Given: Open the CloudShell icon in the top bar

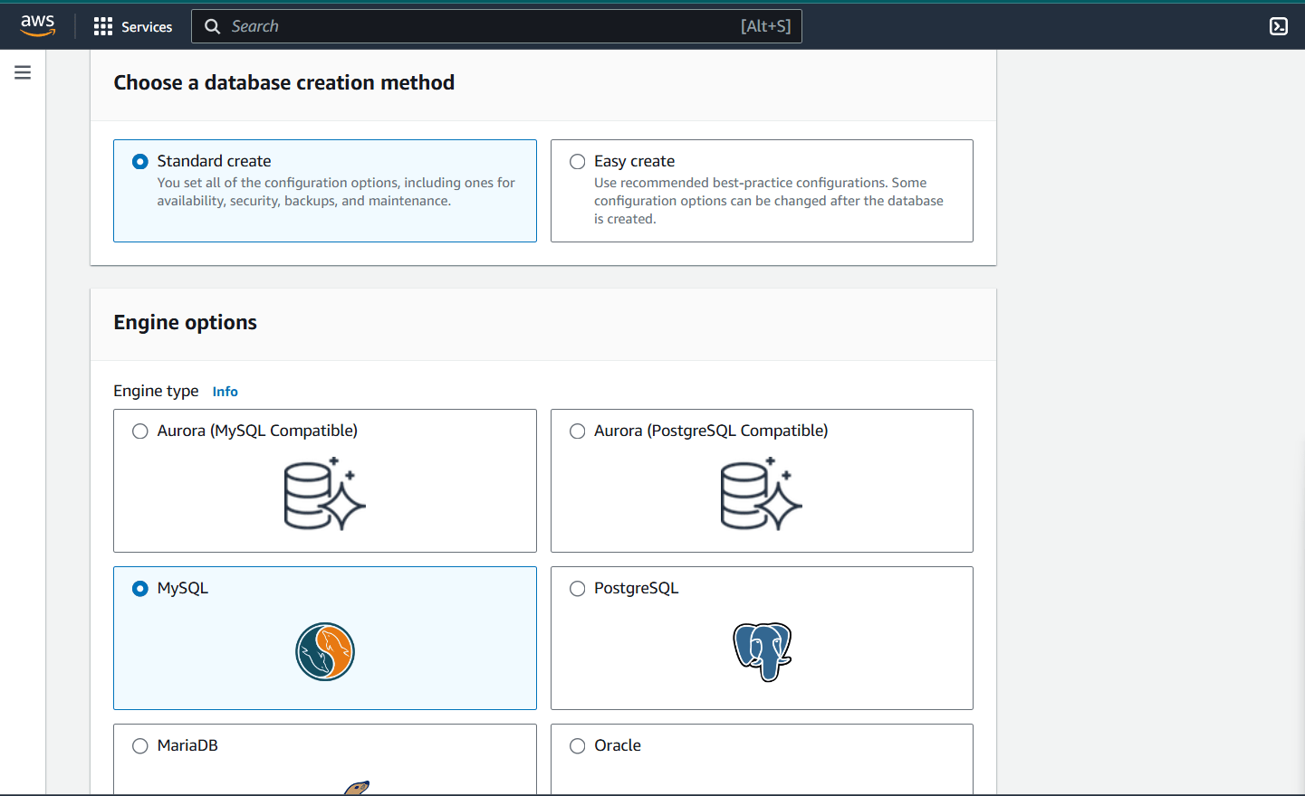Looking at the screenshot, I should coord(1279,26).
